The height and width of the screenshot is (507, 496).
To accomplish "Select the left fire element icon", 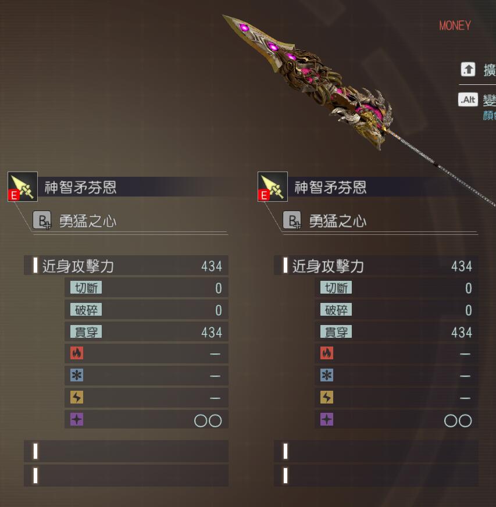I will point(77,353).
